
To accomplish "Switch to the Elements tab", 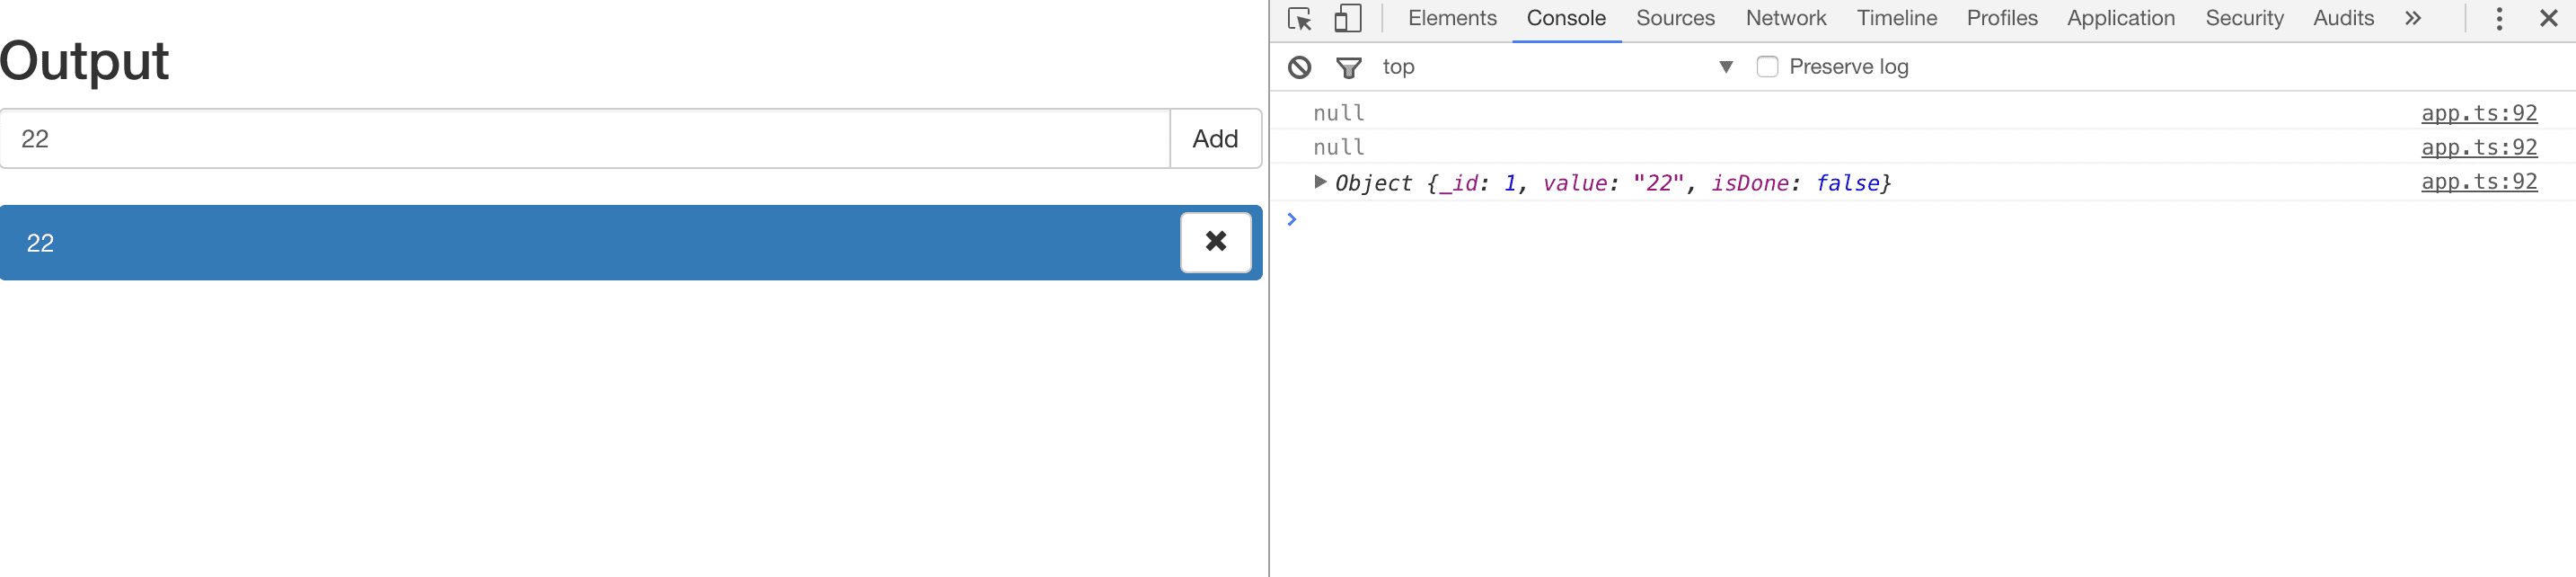I will tap(1451, 19).
